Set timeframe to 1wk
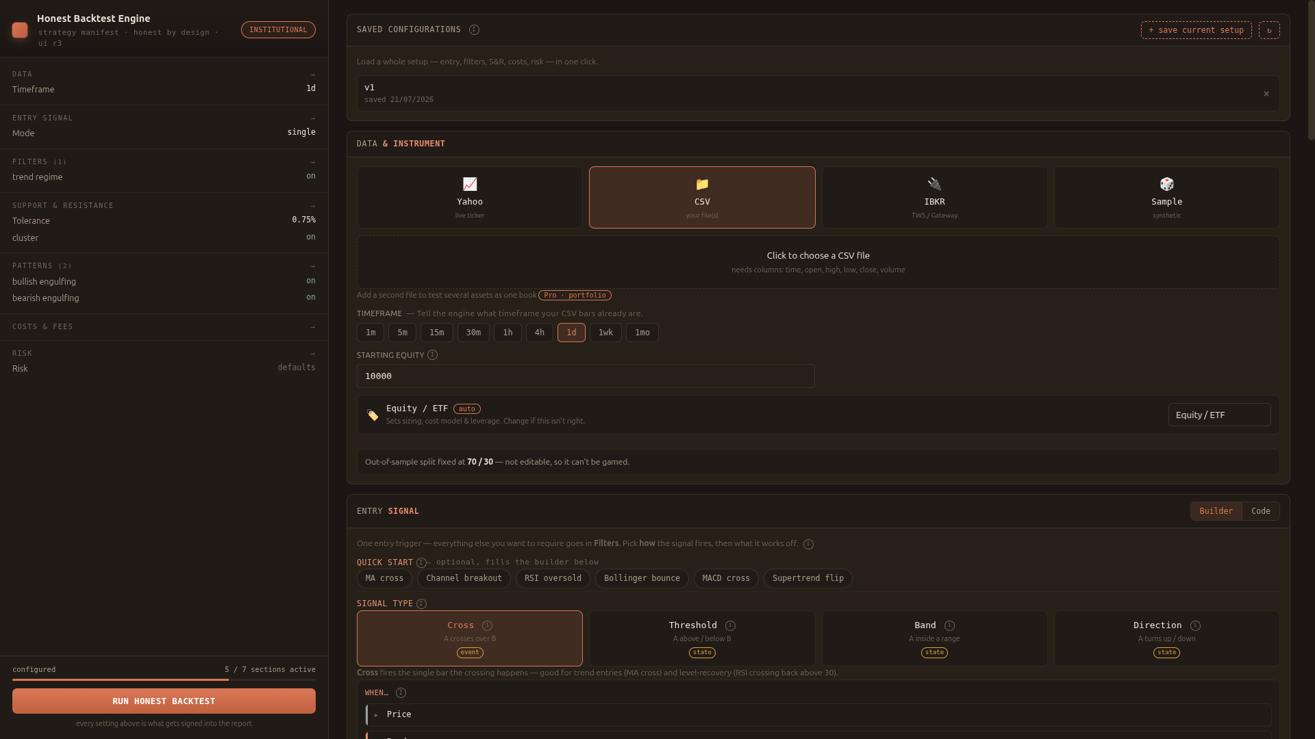 click(605, 333)
